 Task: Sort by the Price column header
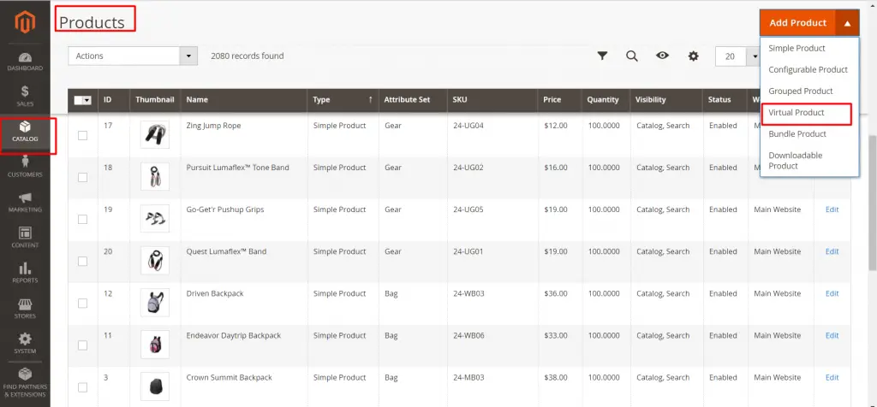pos(559,99)
